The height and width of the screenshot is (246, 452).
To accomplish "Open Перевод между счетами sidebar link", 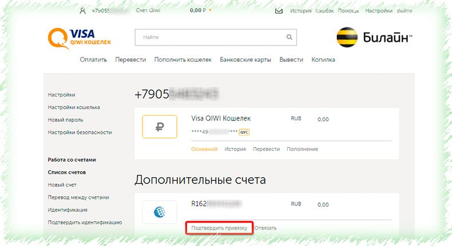I will [78, 197].
